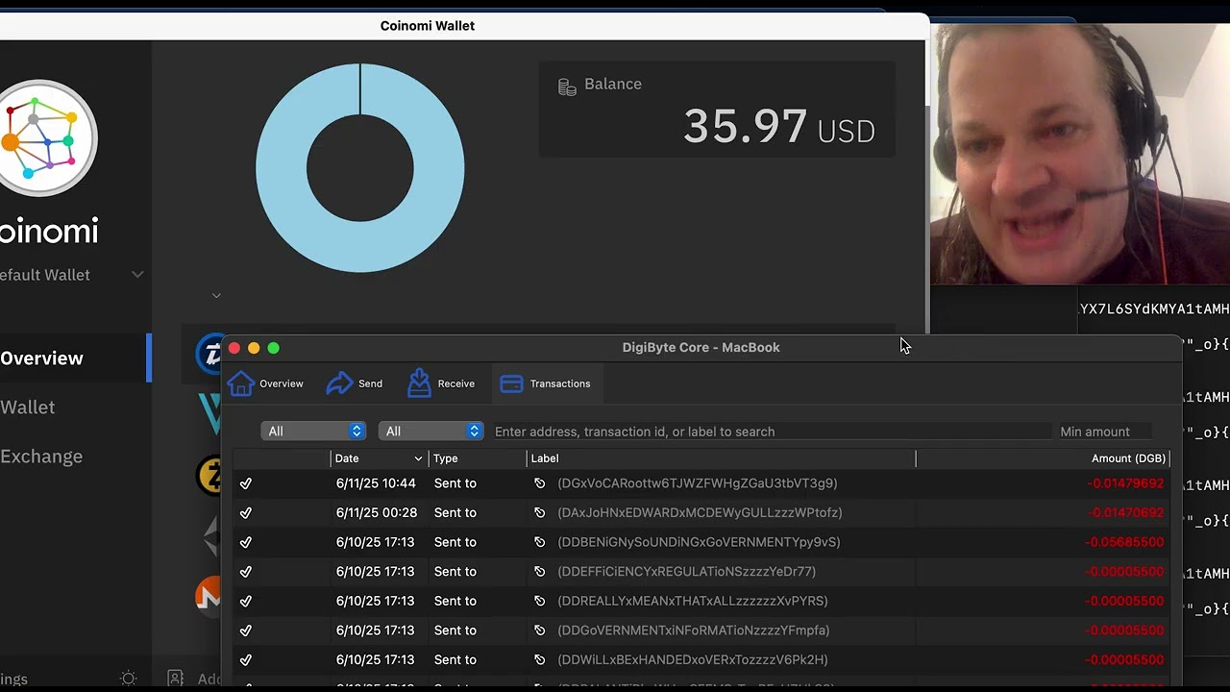
Task: Open the Send tab in DigiByte Core
Action: point(355,383)
